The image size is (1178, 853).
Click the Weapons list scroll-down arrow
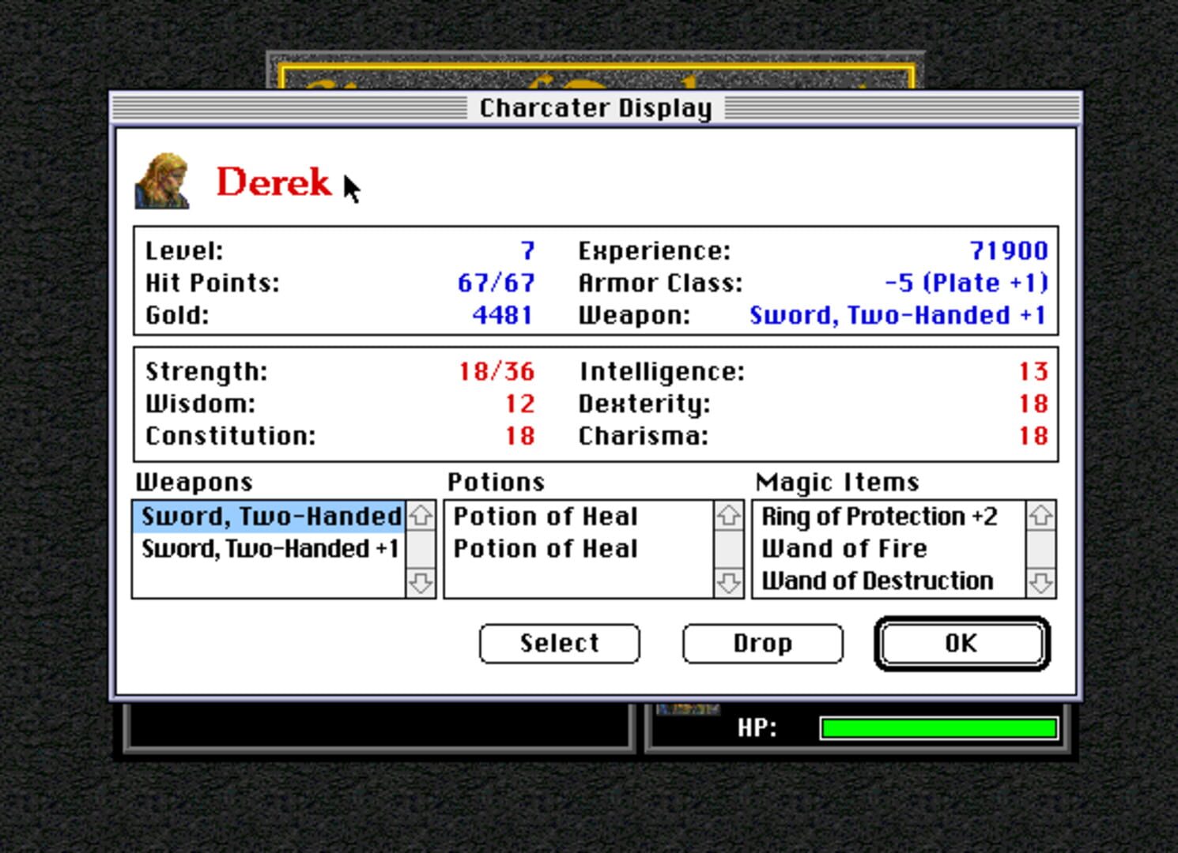coord(421,584)
